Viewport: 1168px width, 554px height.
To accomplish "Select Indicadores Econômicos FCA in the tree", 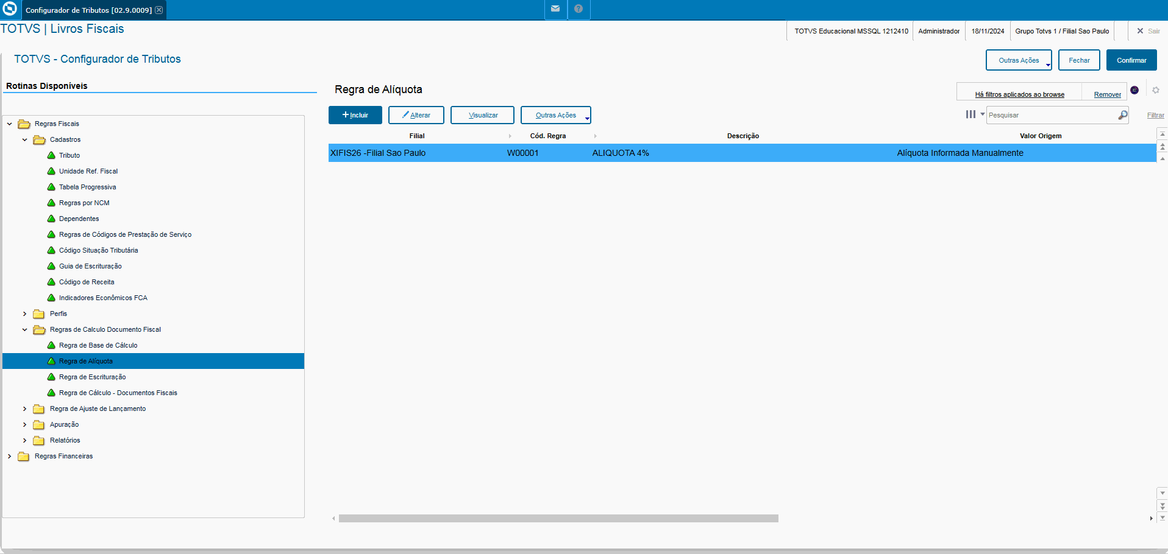I will tap(103, 298).
